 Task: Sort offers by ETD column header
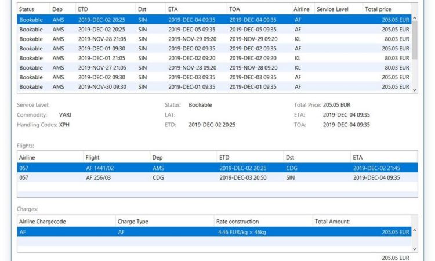[x=106, y=9]
